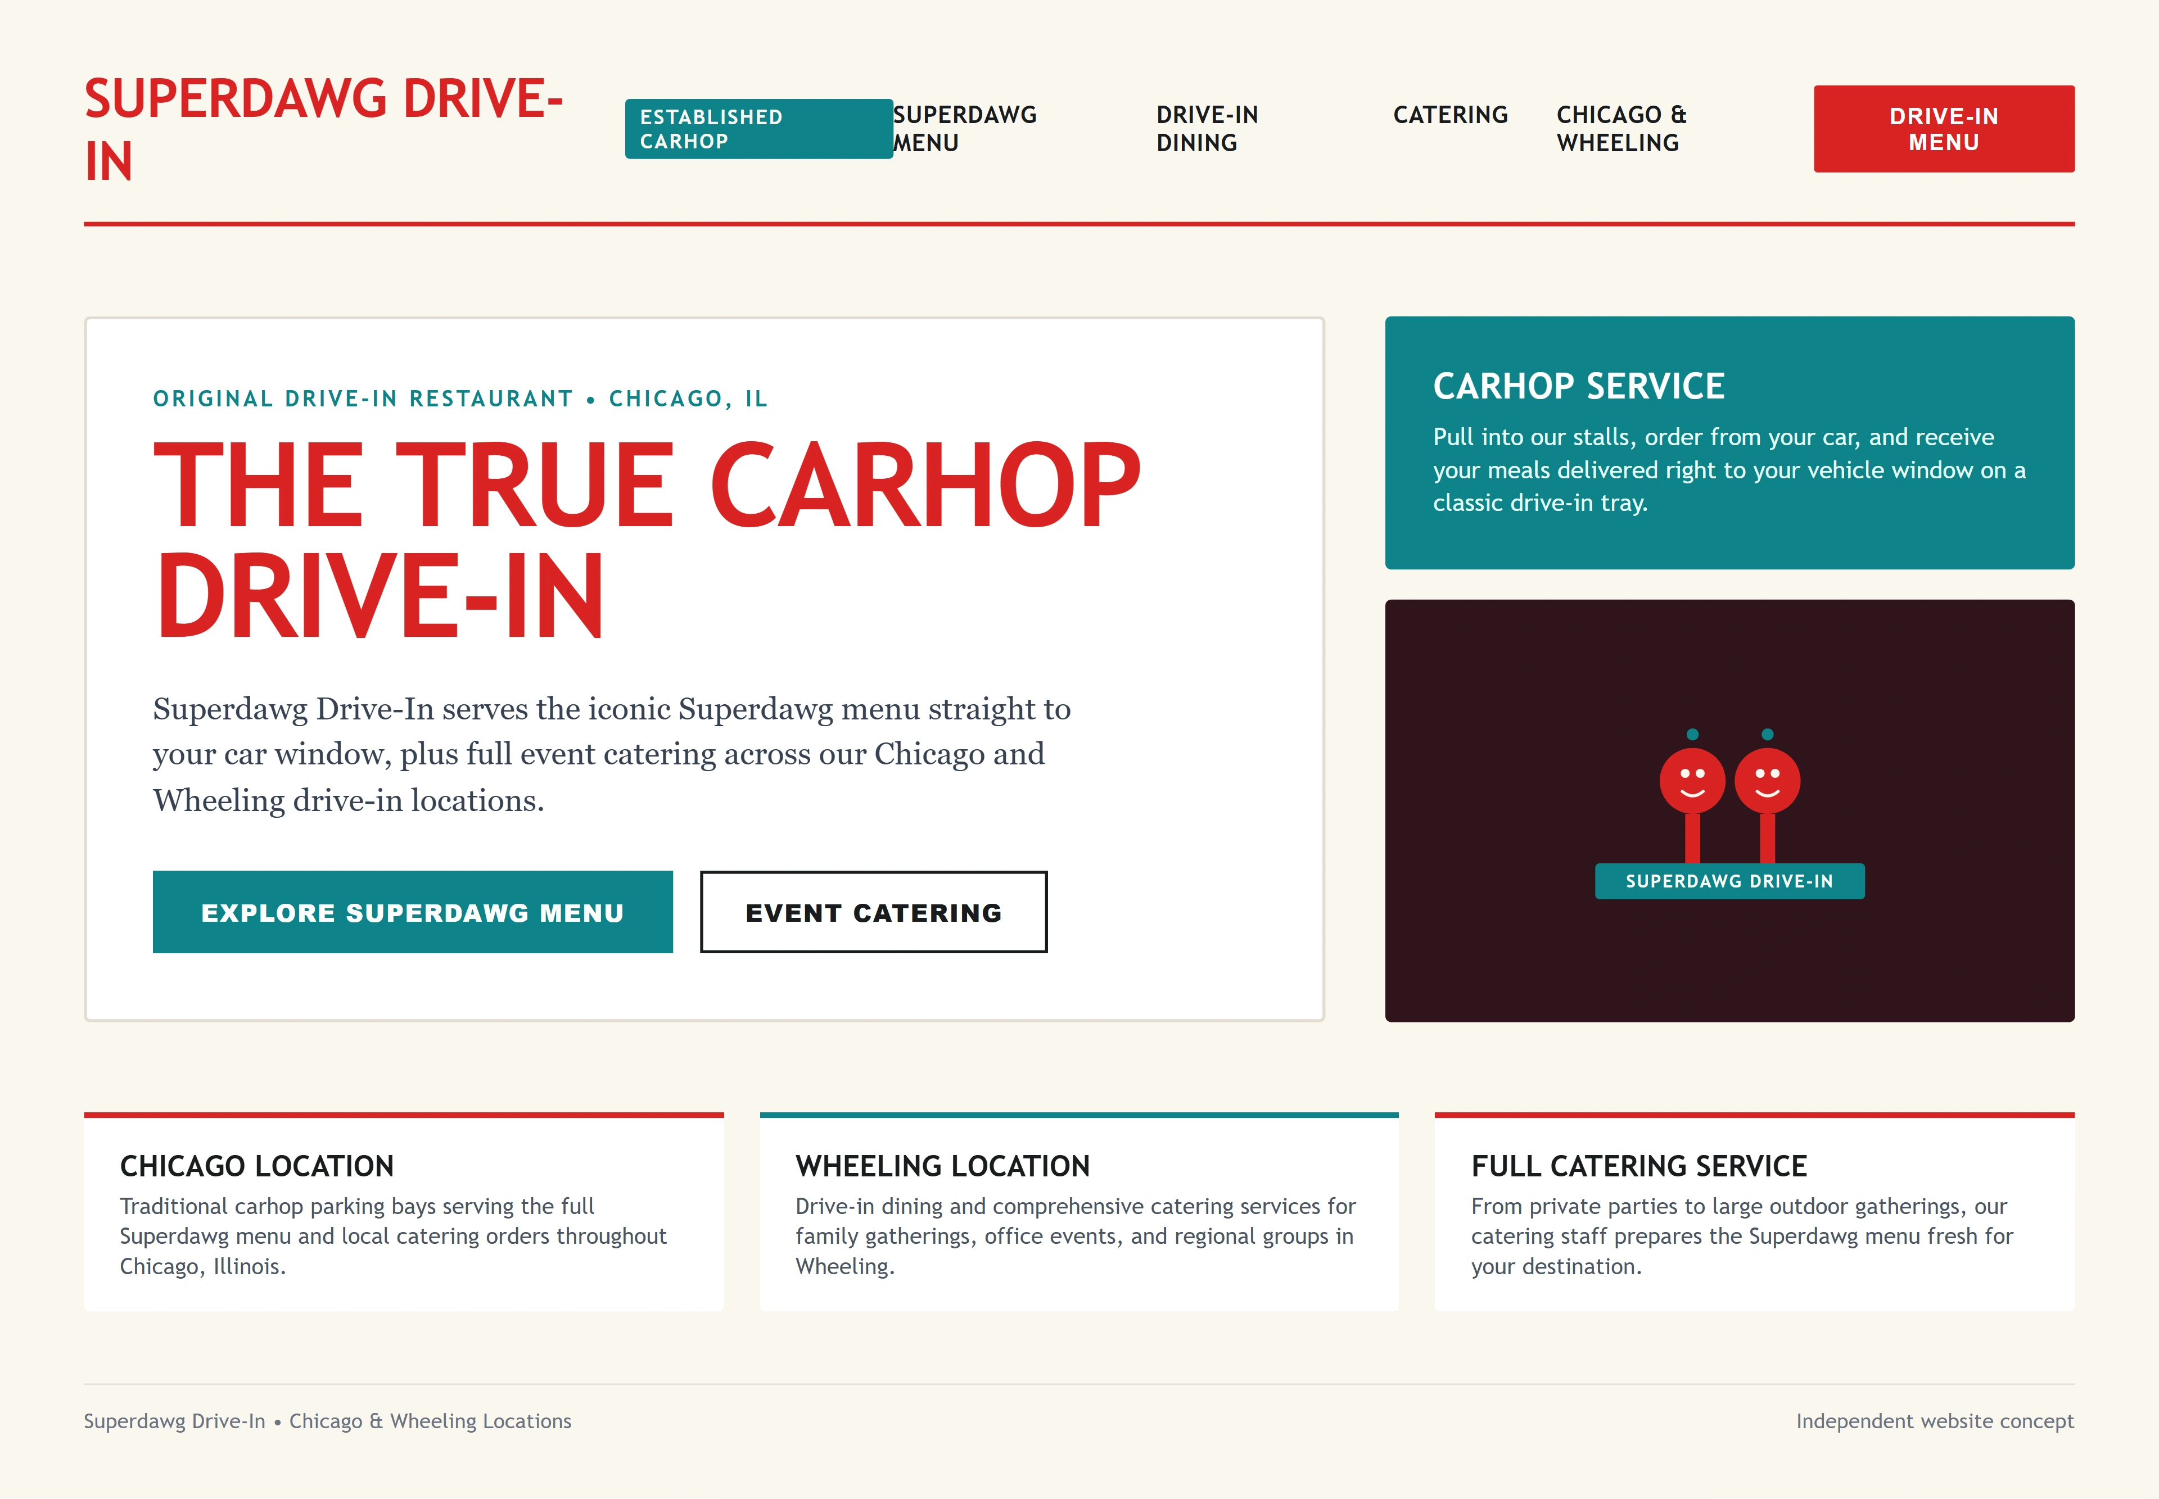
Task: Open the Catering nav link
Action: pos(1449,115)
